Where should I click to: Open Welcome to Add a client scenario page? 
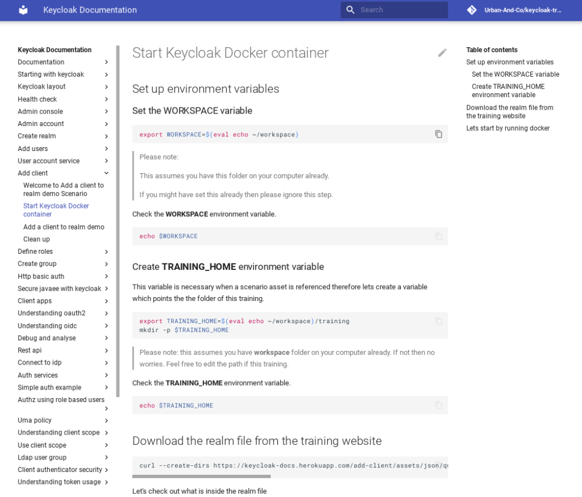pos(64,190)
